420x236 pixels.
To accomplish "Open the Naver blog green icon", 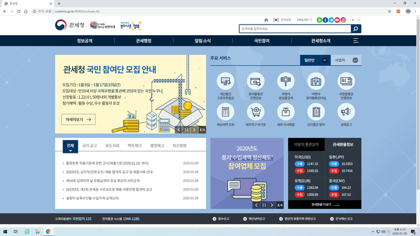I will click(x=319, y=20).
